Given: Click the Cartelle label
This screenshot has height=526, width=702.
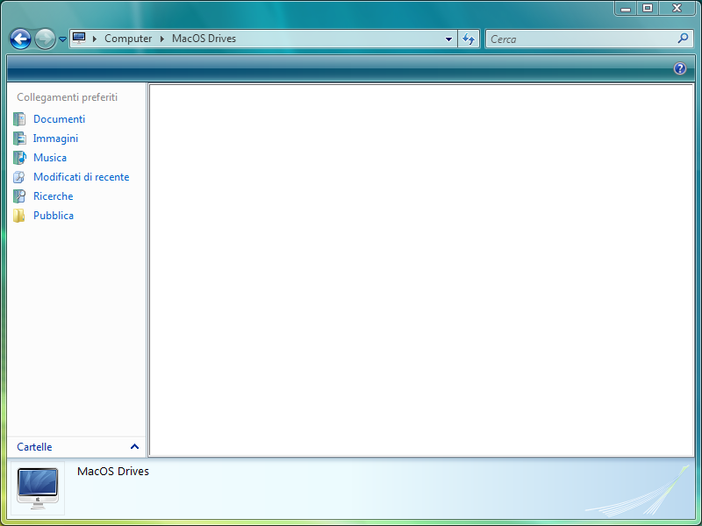Looking at the screenshot, I should tap(34, 447).
